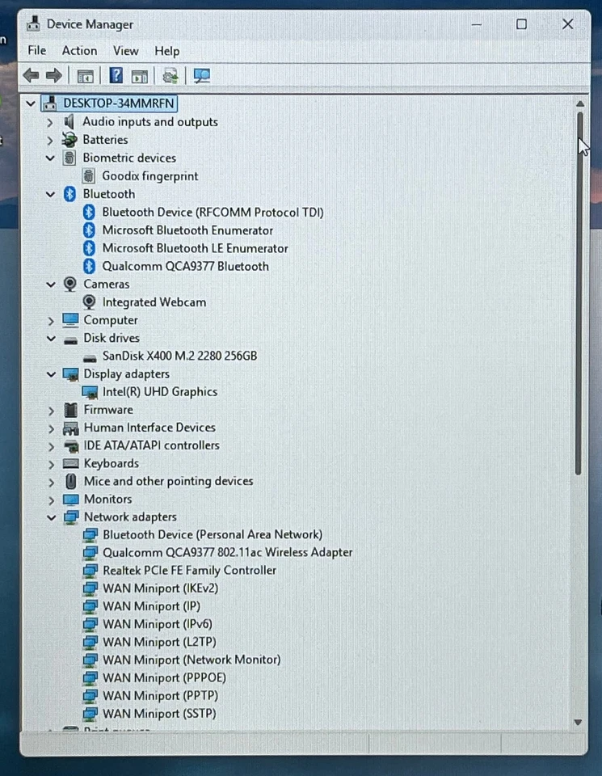Click the Goodix fingerprint device icon
The height and width of the screenshot is (776, 602).
click(x=89, y=175)
